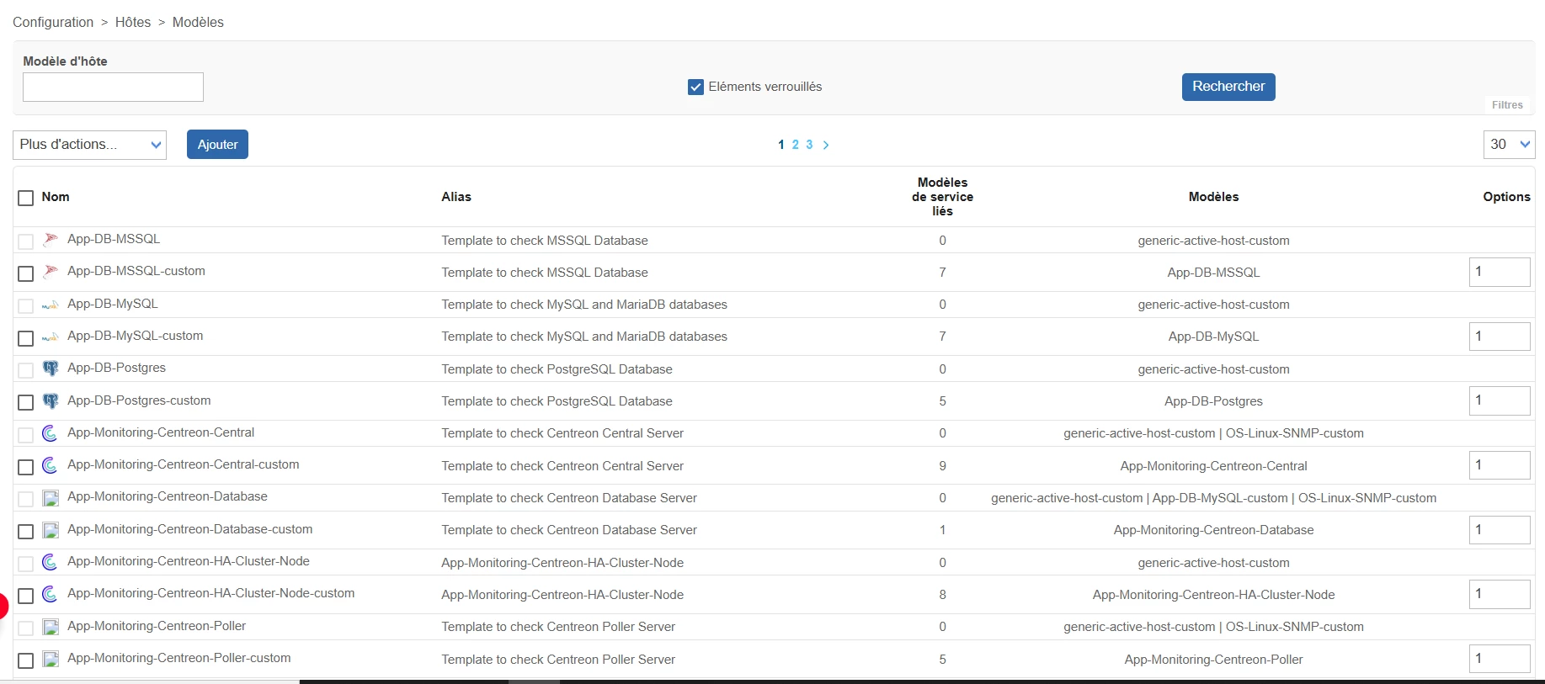Viewport: 1545px width, 684px height.
Task: Click the App-DB-MySQL-custom dolphin icon
Action: (x=51, y=336)
